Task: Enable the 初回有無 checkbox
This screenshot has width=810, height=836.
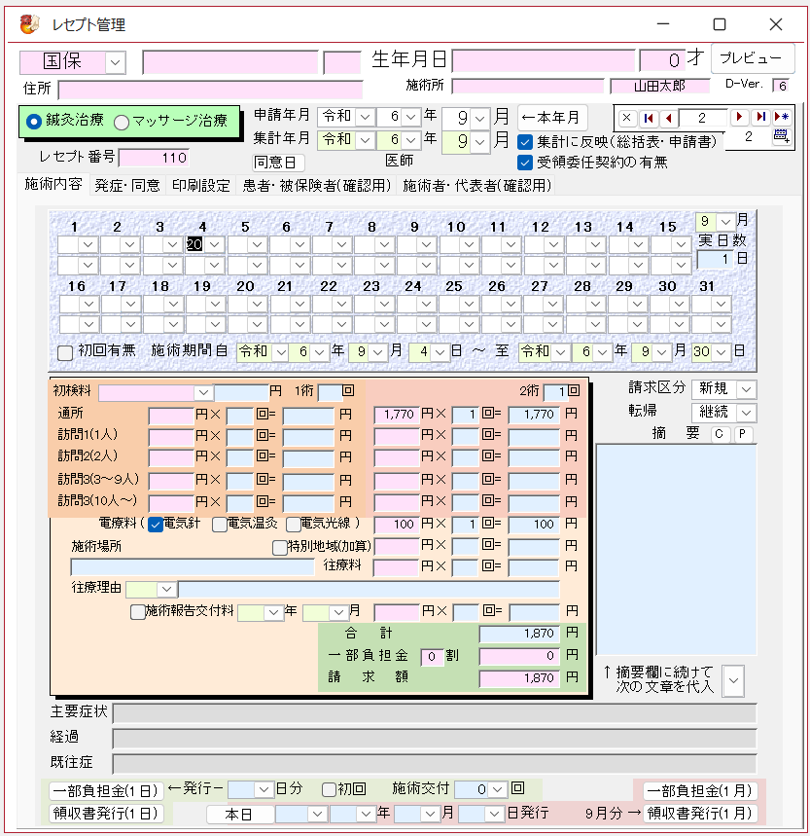Action: [x=65, y=350]
